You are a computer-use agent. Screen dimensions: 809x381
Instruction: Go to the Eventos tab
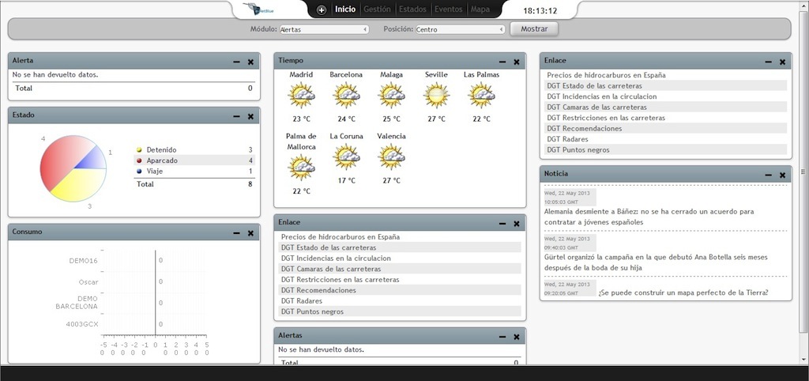pyautogui.click(x=448, y=9)
